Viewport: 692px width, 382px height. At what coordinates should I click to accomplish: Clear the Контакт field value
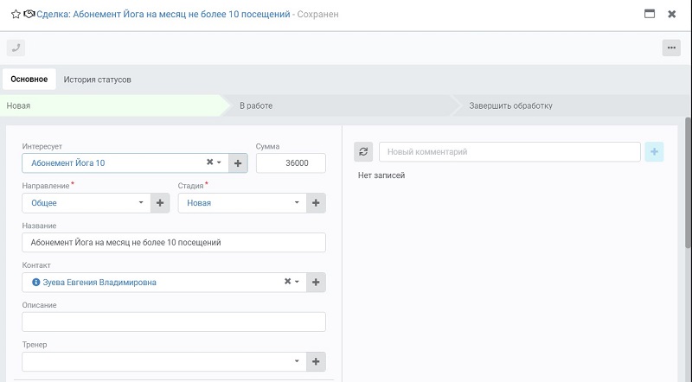tap(288, 282)
